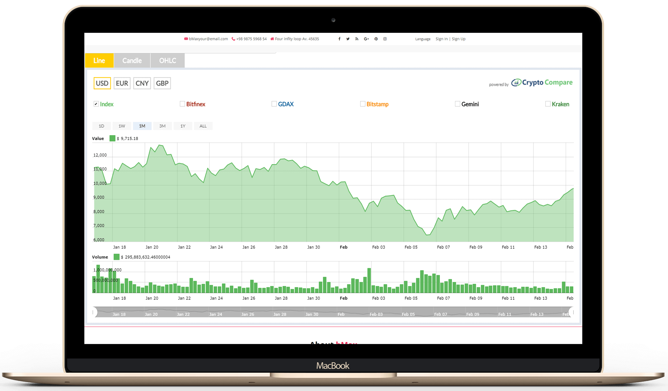Click the Four infity loop Av. address

pyautogui.click(x=297, y=39)
